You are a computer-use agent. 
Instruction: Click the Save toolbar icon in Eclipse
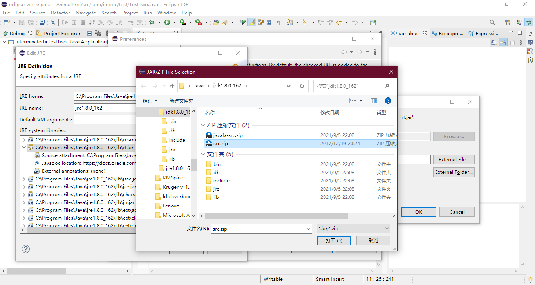point(22,23)
